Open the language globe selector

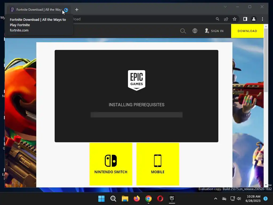click(195, 31)
